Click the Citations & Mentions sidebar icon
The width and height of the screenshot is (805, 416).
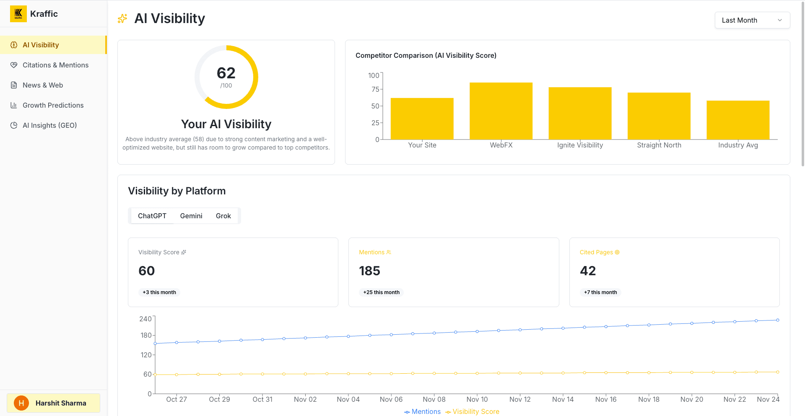[14, 65]
